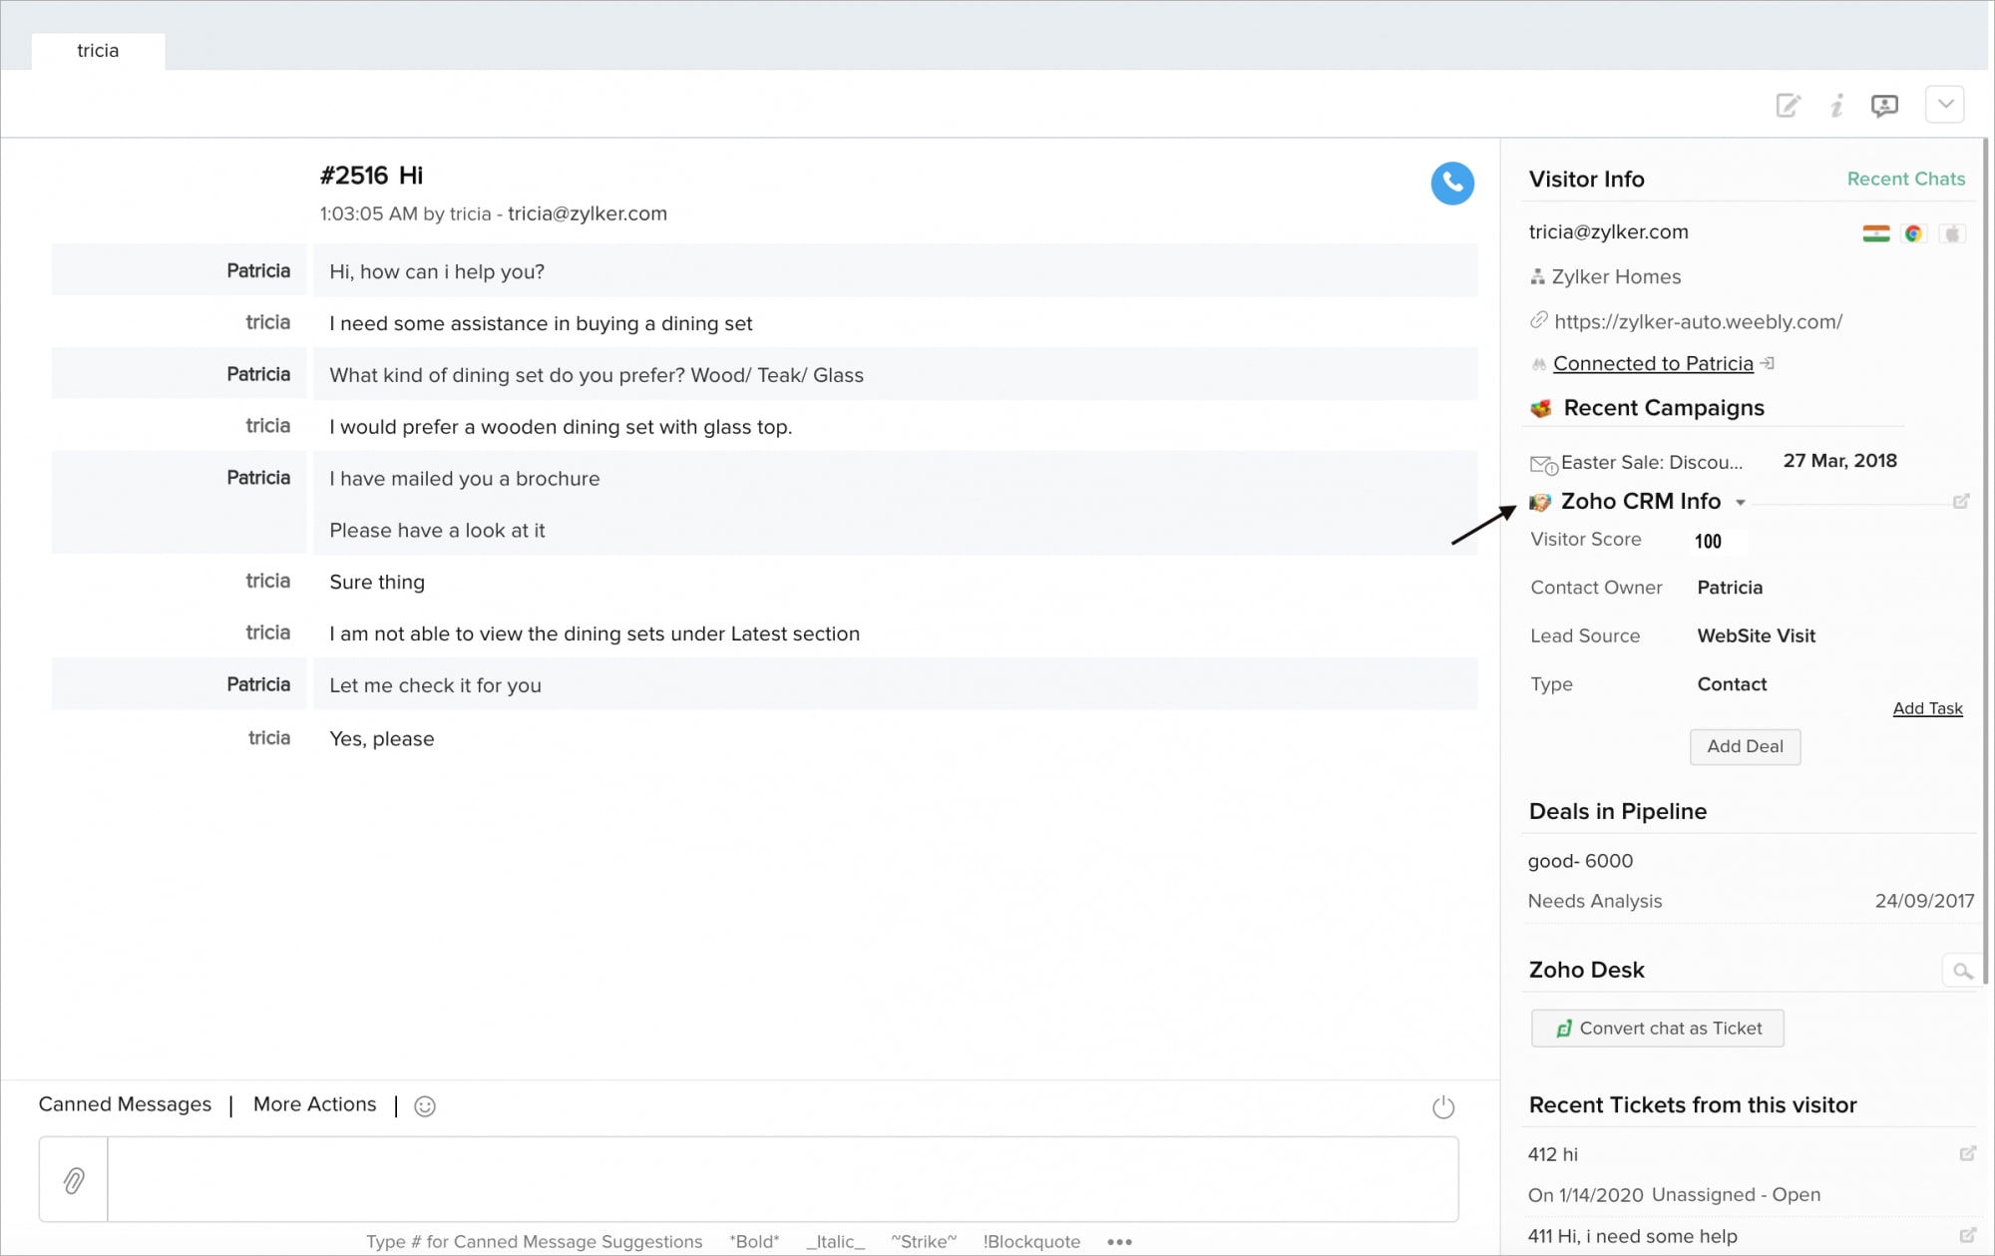The width and height of the screenshot is (1995, 1256).
Task: Open the More Actions menu
Action: 314,1104
